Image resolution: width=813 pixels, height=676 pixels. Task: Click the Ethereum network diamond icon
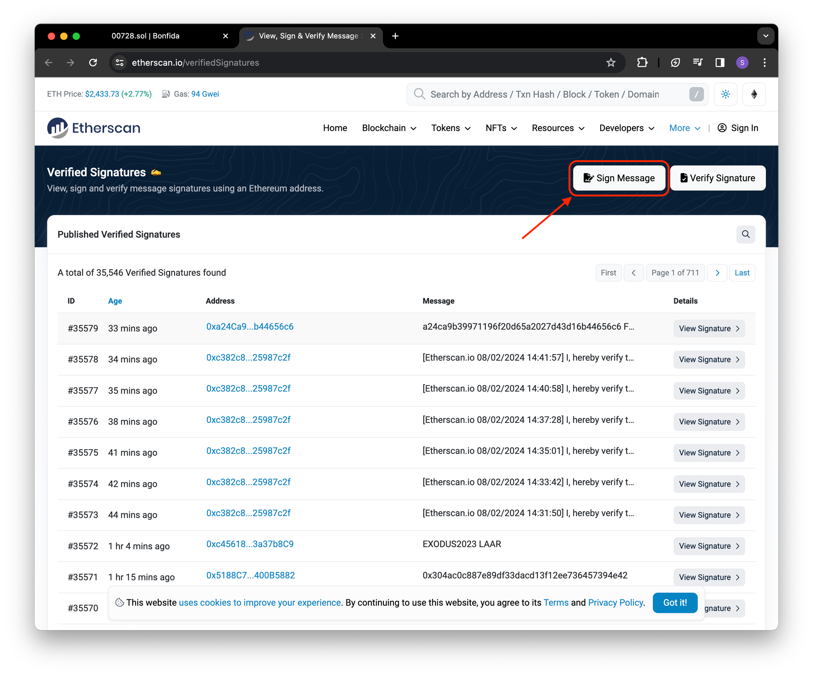pyautogui.click(x=753, y=94)
